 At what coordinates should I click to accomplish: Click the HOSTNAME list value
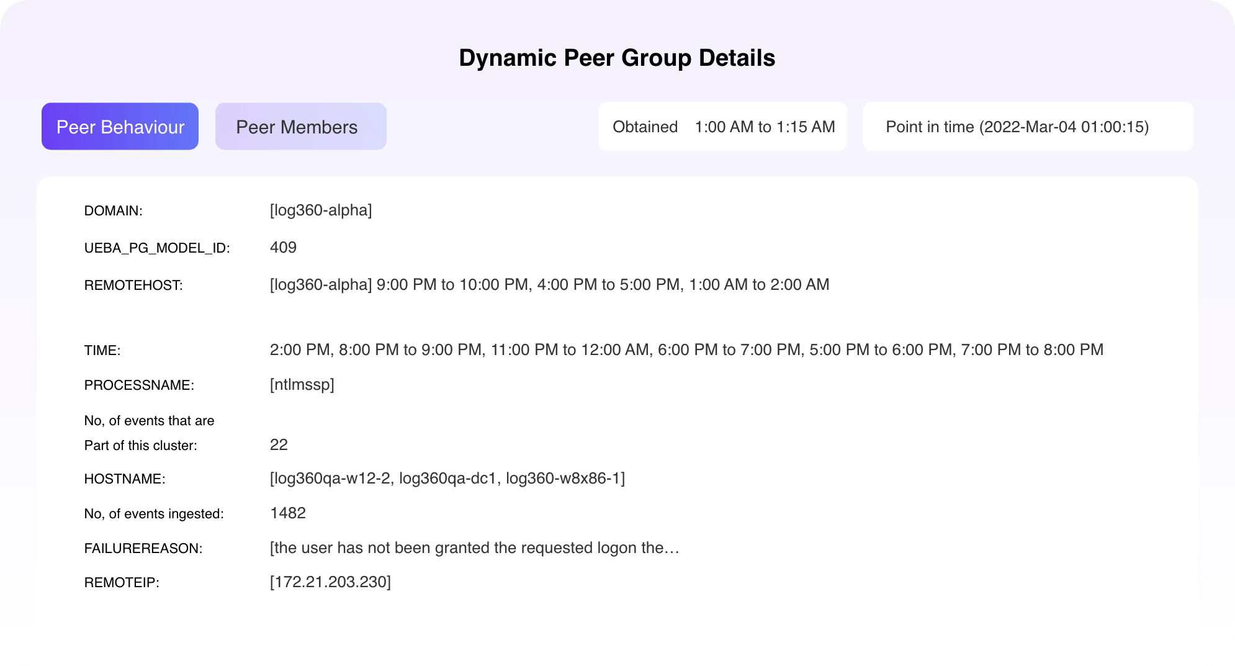[x=447, y=478]
